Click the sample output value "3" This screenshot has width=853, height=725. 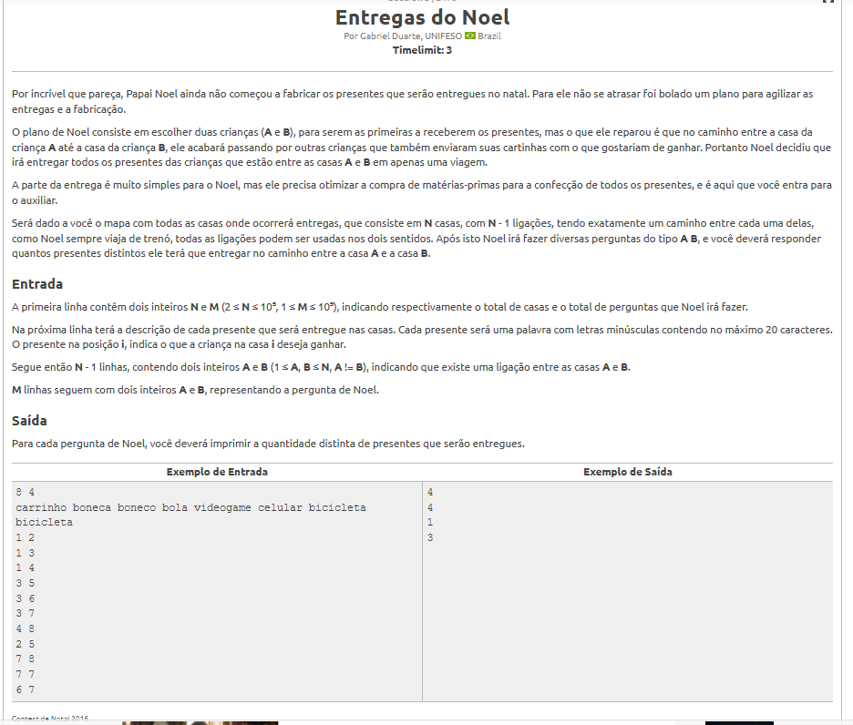pos(430,537)
